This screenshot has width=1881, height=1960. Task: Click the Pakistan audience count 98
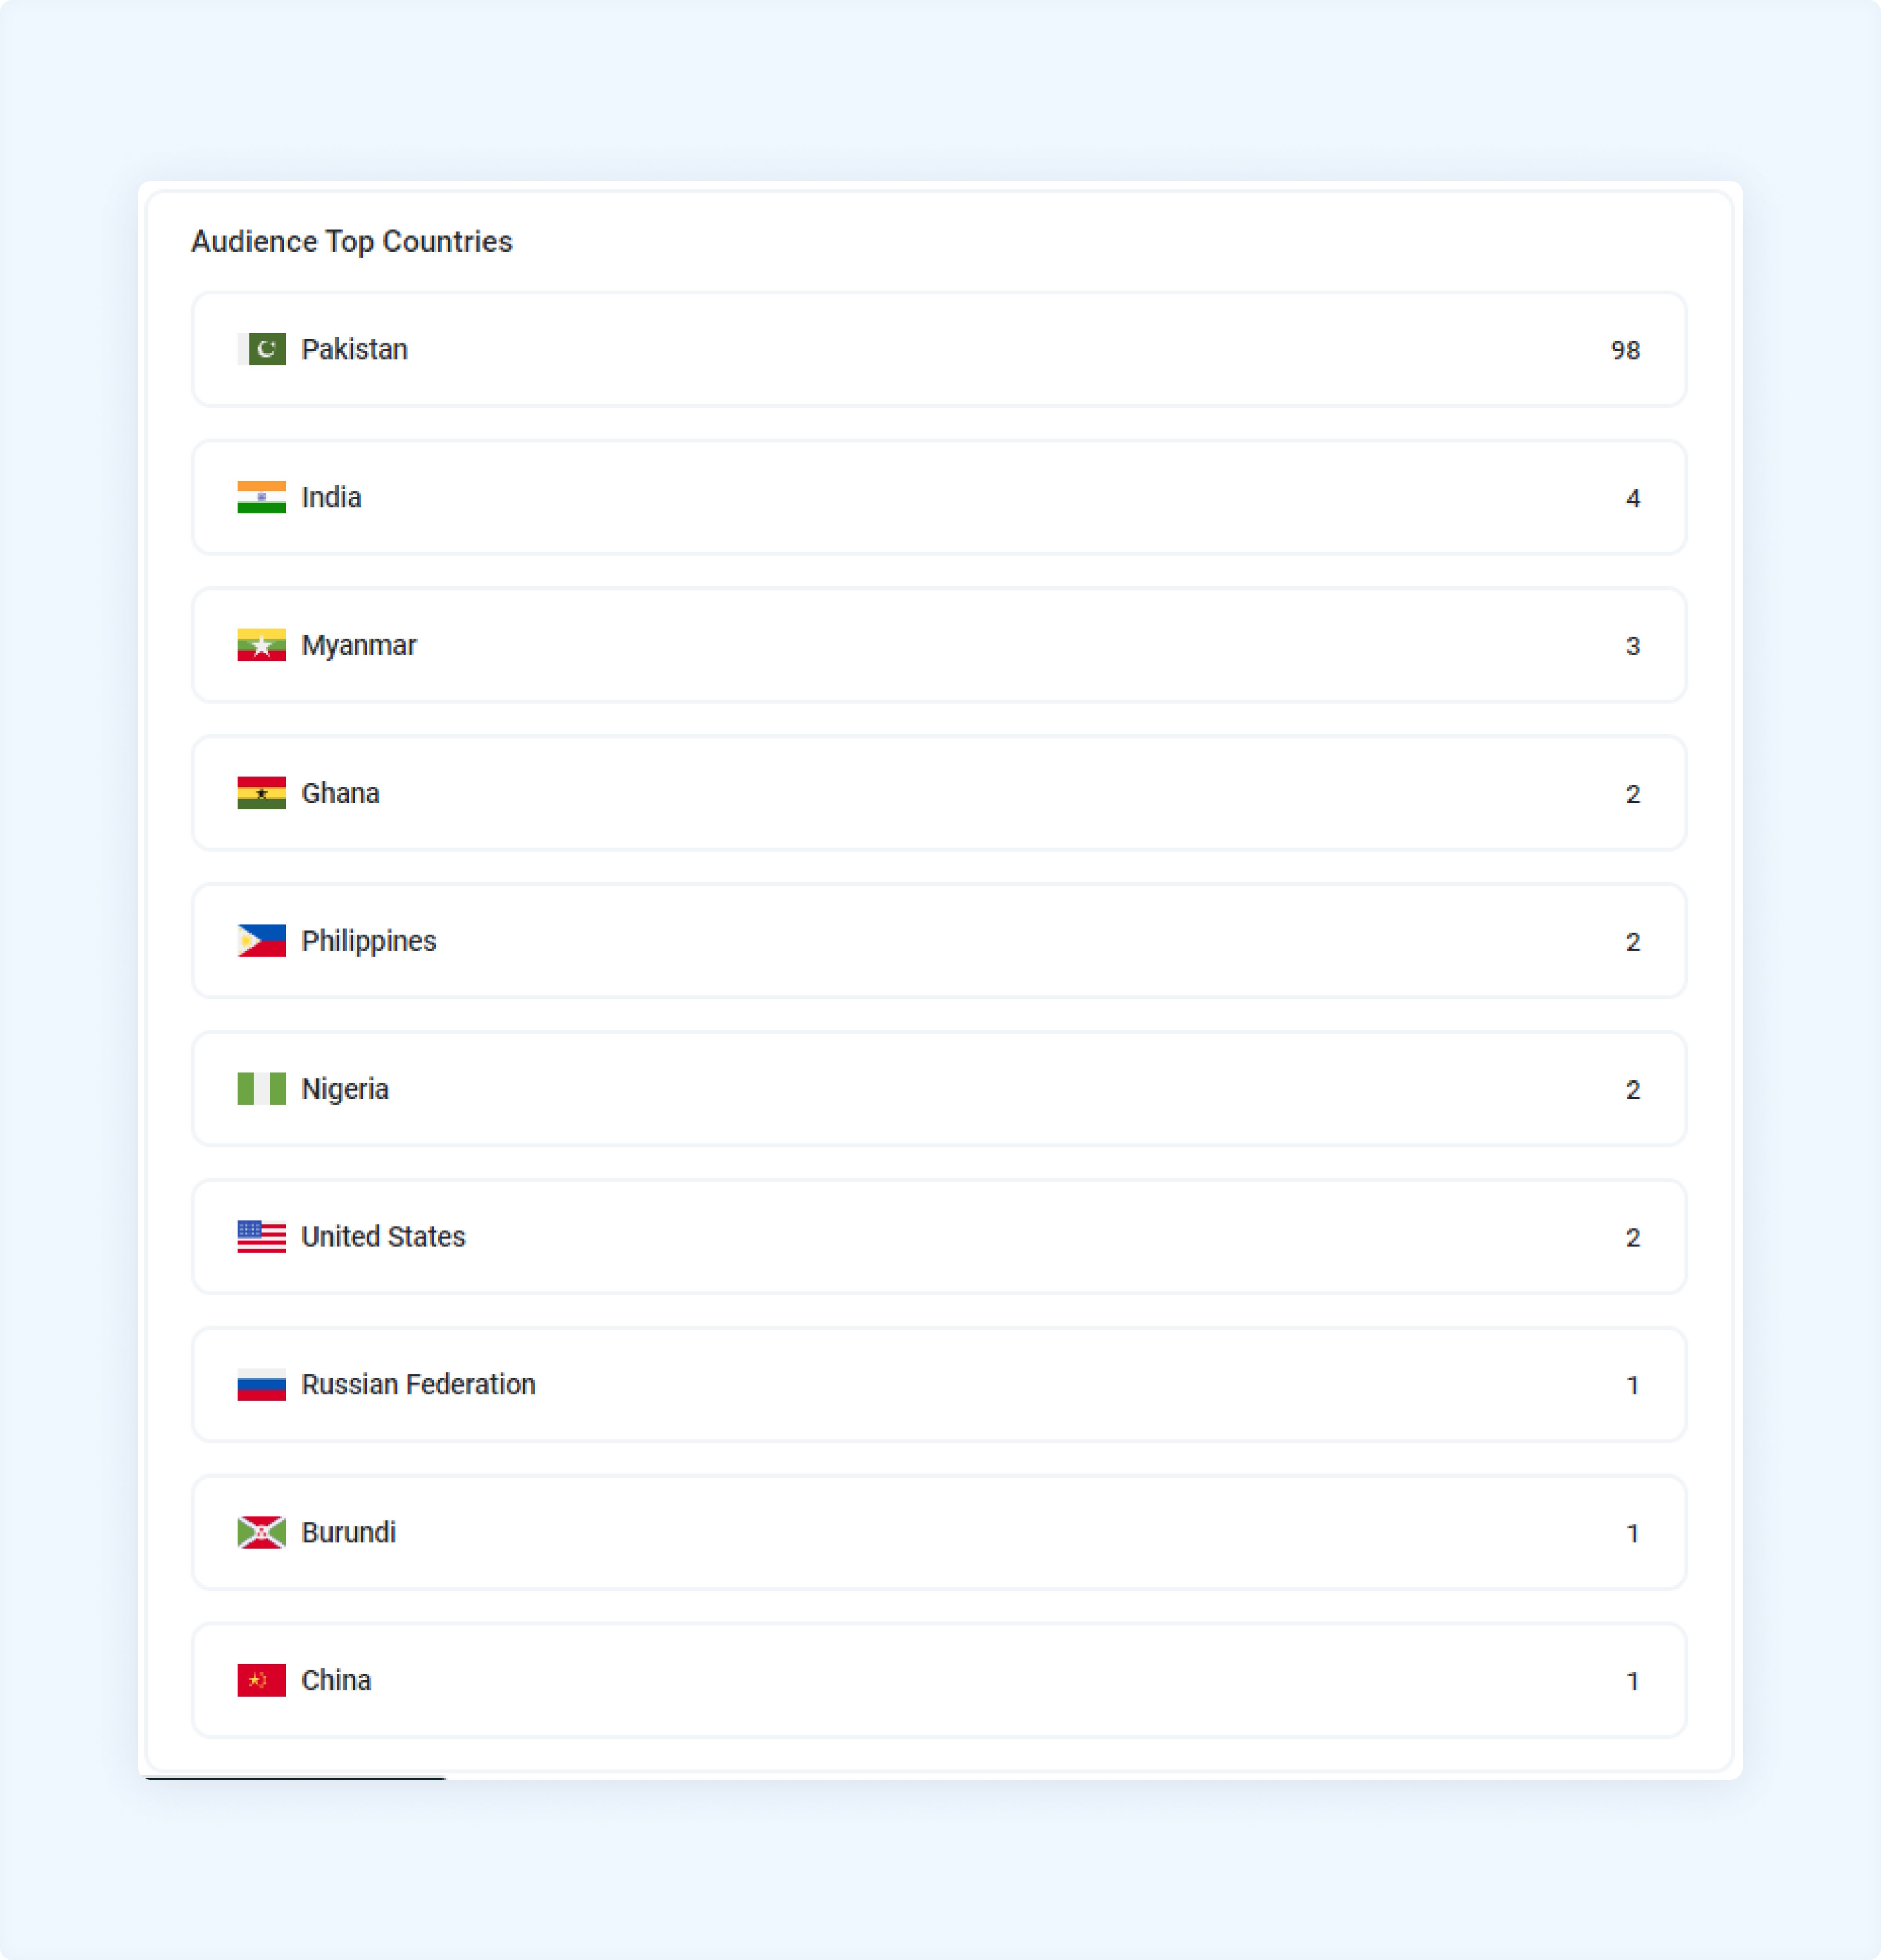click(x=1625, y=350)
